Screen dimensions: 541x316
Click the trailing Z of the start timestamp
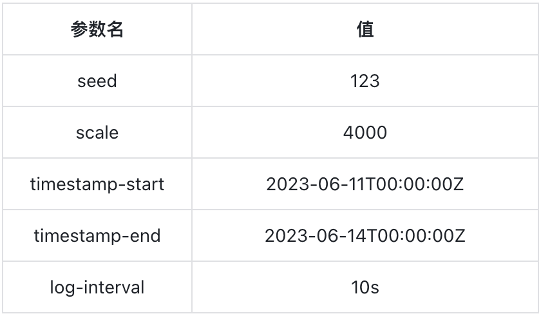pos(459,184)
